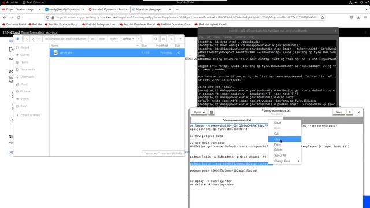
Task: Choose Copy in context menu
Action: (x=284, y=139)
